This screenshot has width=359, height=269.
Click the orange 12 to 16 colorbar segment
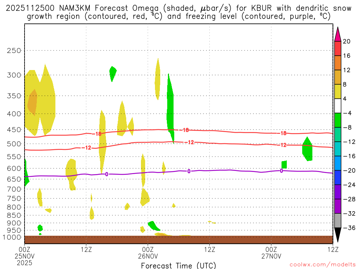[x=338, y=63]
